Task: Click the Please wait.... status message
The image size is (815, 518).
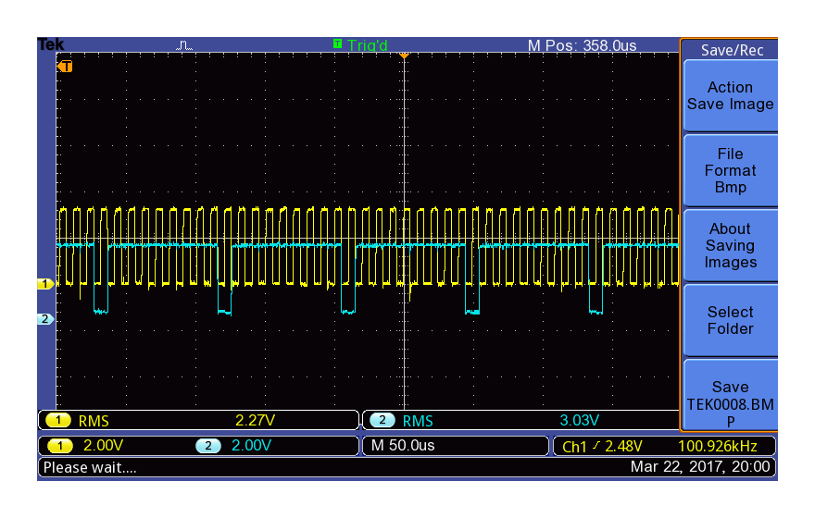Action: click(x=90, y=468)
